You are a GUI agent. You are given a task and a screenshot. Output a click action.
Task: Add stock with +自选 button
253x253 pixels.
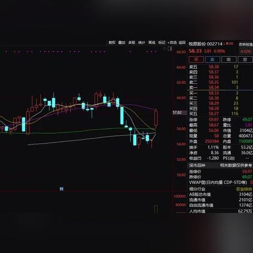[172, 43]
